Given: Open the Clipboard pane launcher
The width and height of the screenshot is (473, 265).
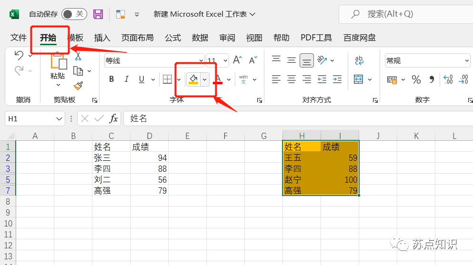Looking at the screenshot, I should click(95, 100).
